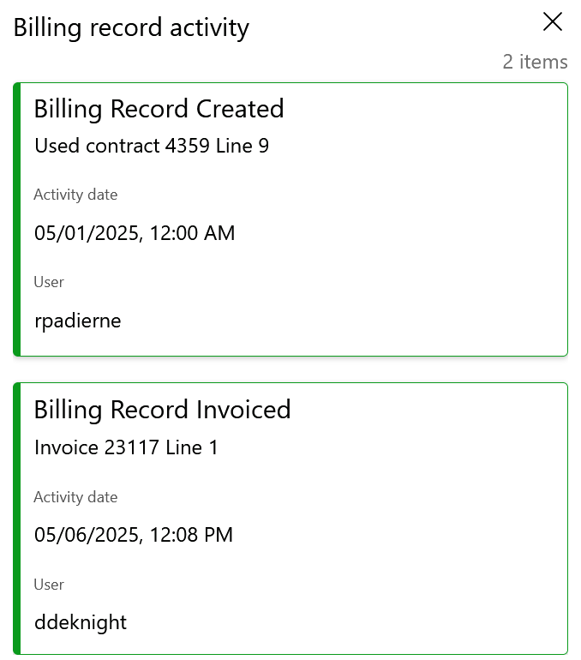Click 'Activity date' label in the Invoiced card
Viewport: 581px width, 660px height.
pyautogui.click(x=75, y=497)
